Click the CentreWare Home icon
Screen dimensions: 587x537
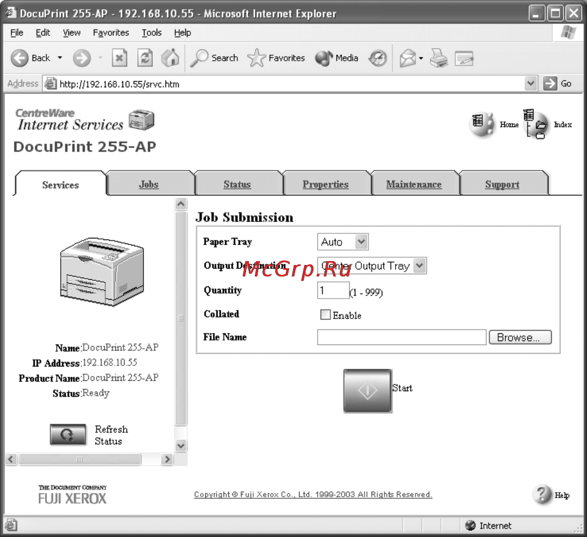click(x=482, y=124)
